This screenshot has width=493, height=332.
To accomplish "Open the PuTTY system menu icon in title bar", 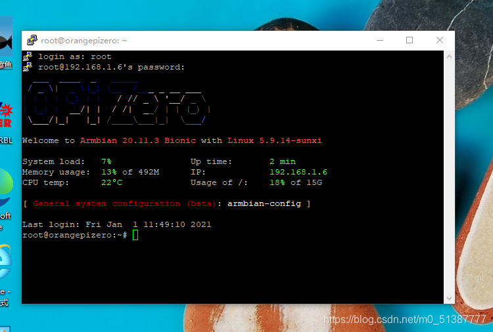I will (32, 40).
